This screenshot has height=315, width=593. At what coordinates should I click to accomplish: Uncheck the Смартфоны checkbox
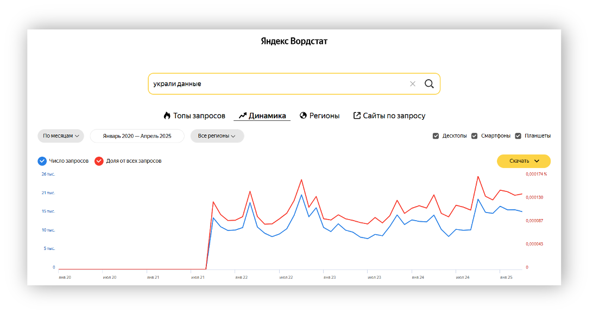click(474, 136)
